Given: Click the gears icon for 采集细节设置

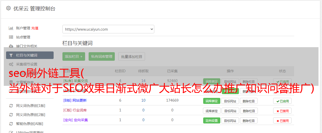Looking at the screenshot, I should click(11, 64).
